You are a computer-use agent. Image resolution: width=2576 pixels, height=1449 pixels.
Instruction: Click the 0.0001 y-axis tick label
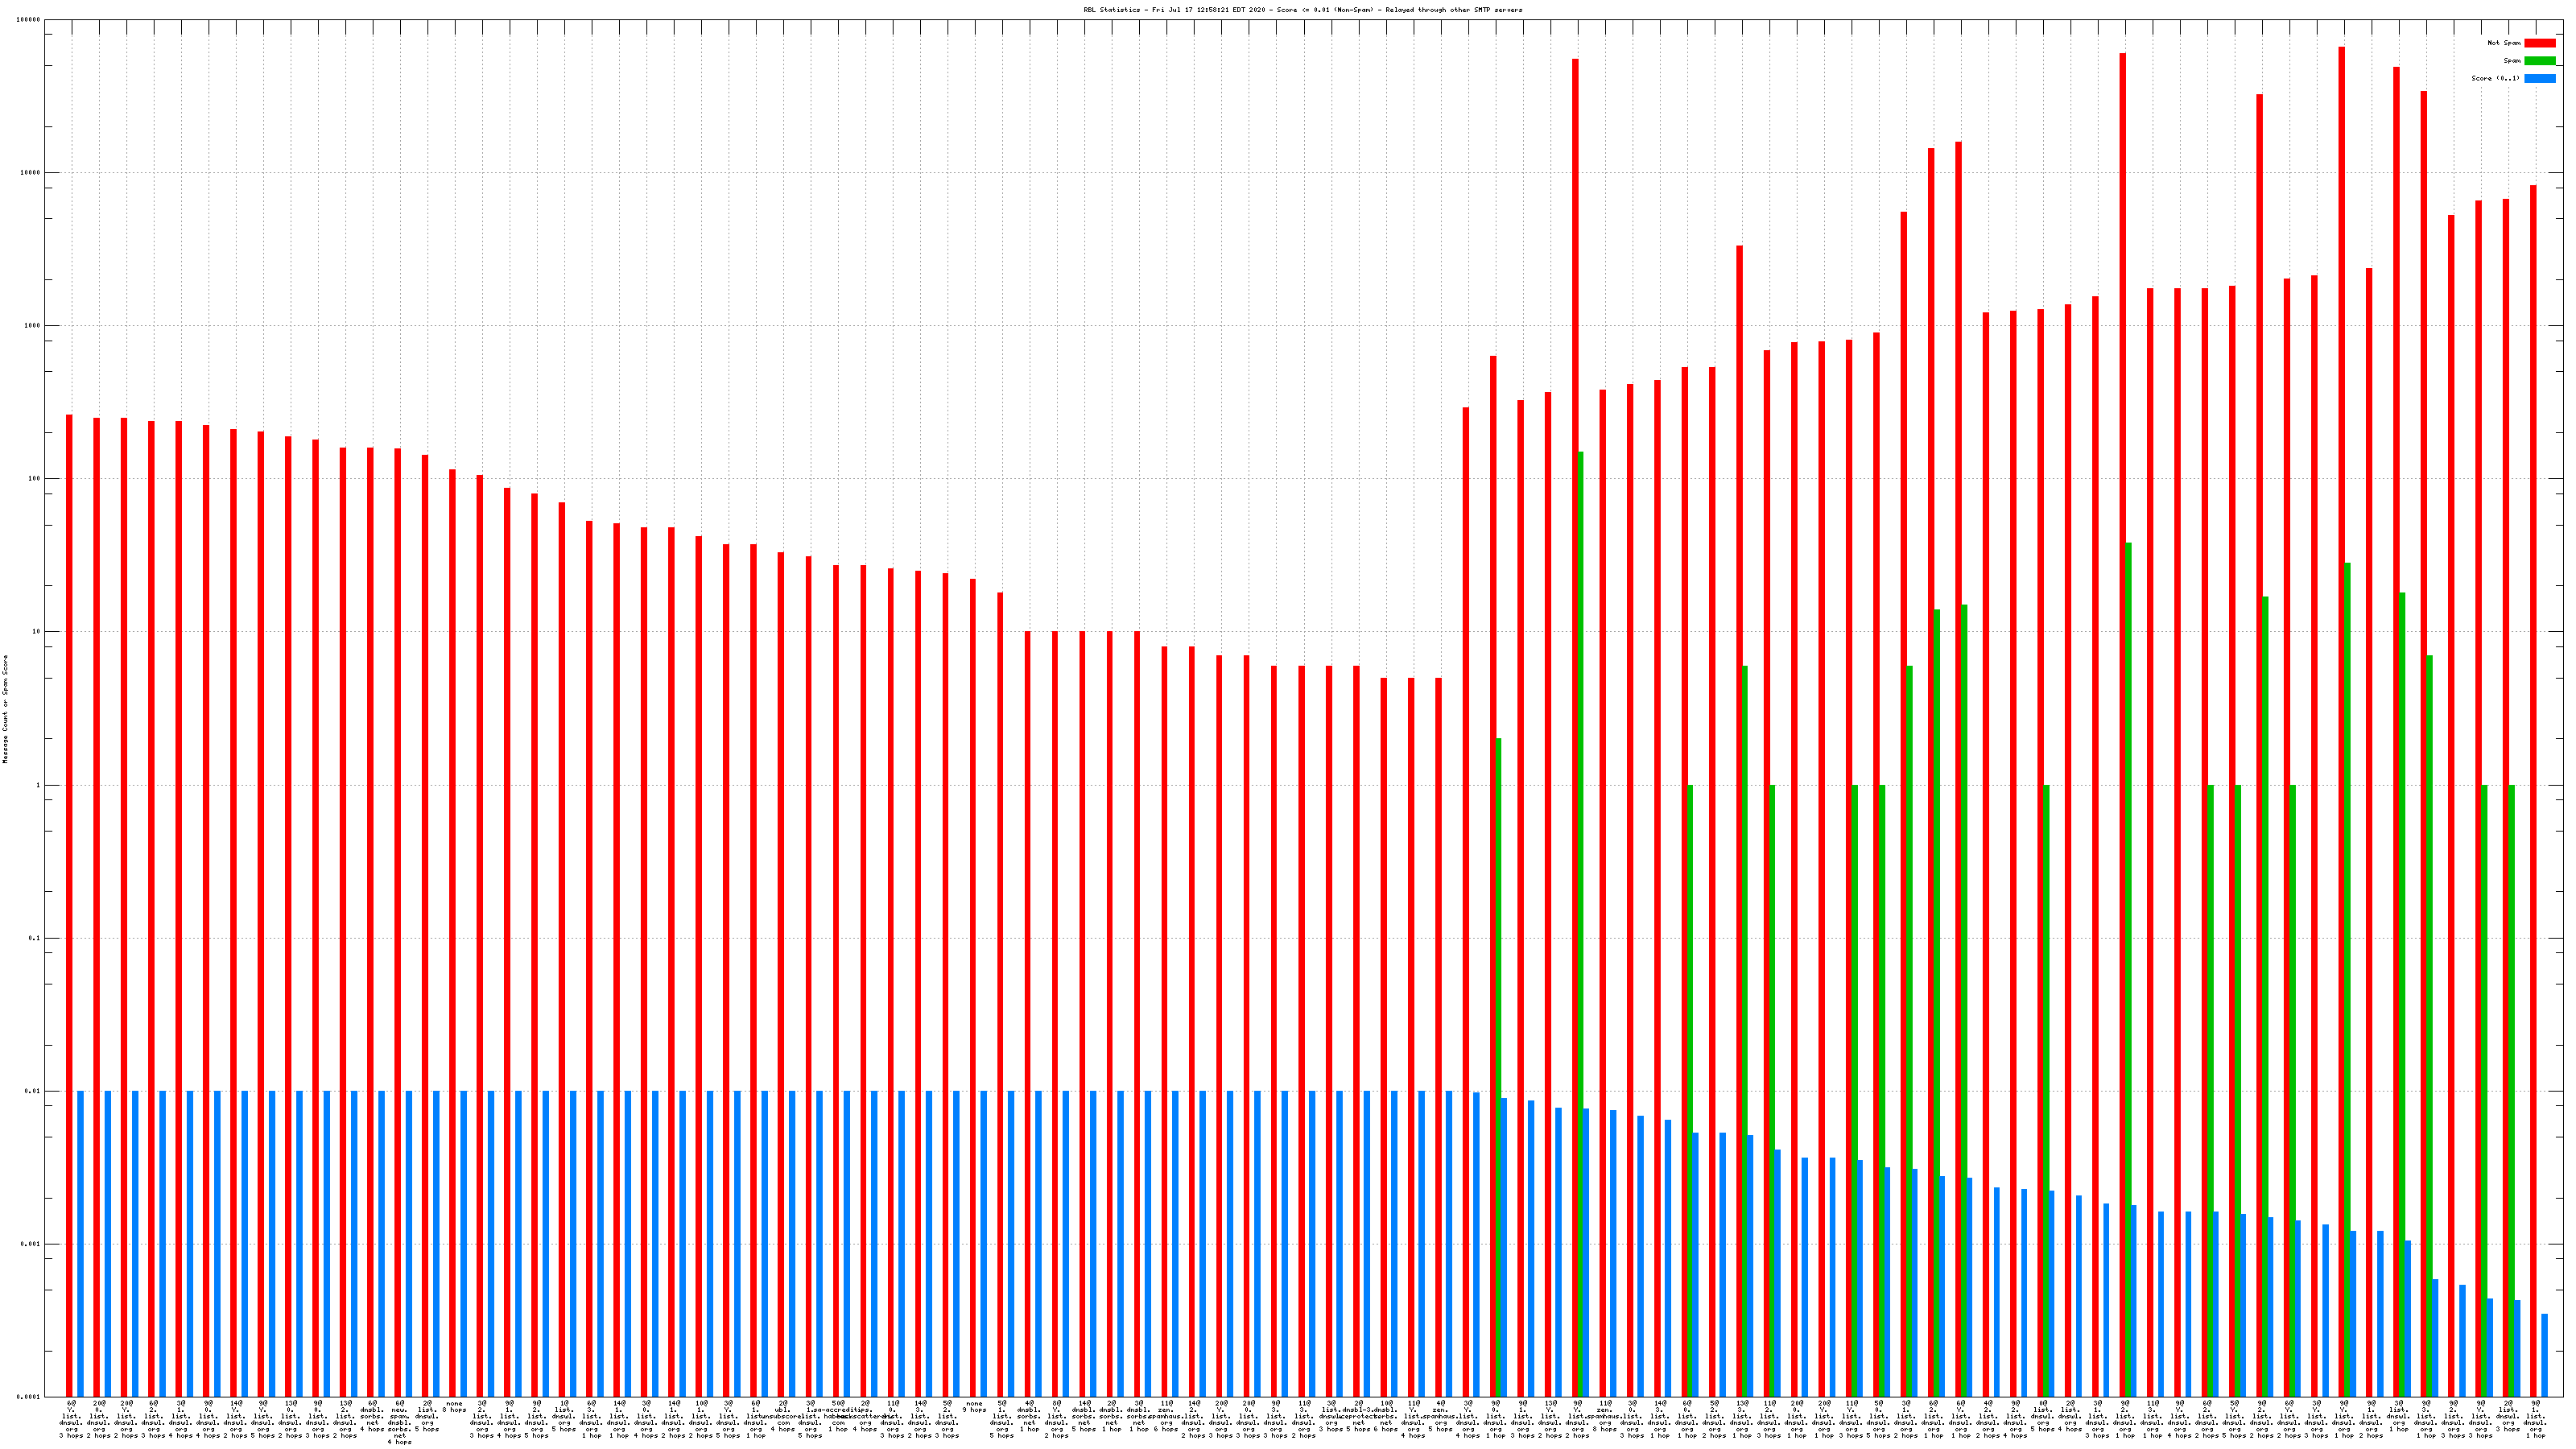click(30, 1397)
